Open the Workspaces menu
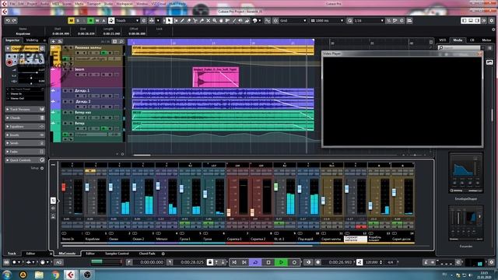The height and width of the screenshot is (280, 498). click(124, 4)
